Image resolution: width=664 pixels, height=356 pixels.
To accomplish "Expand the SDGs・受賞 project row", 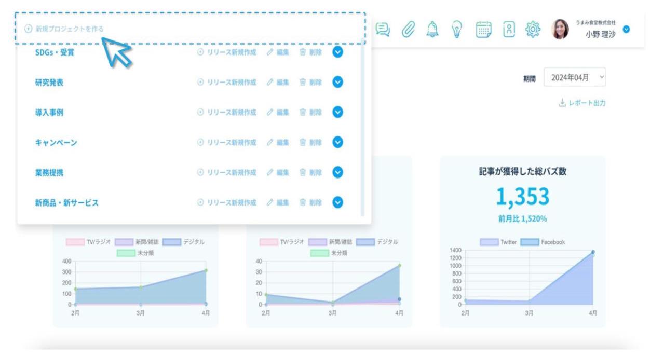I will [337, 52].
